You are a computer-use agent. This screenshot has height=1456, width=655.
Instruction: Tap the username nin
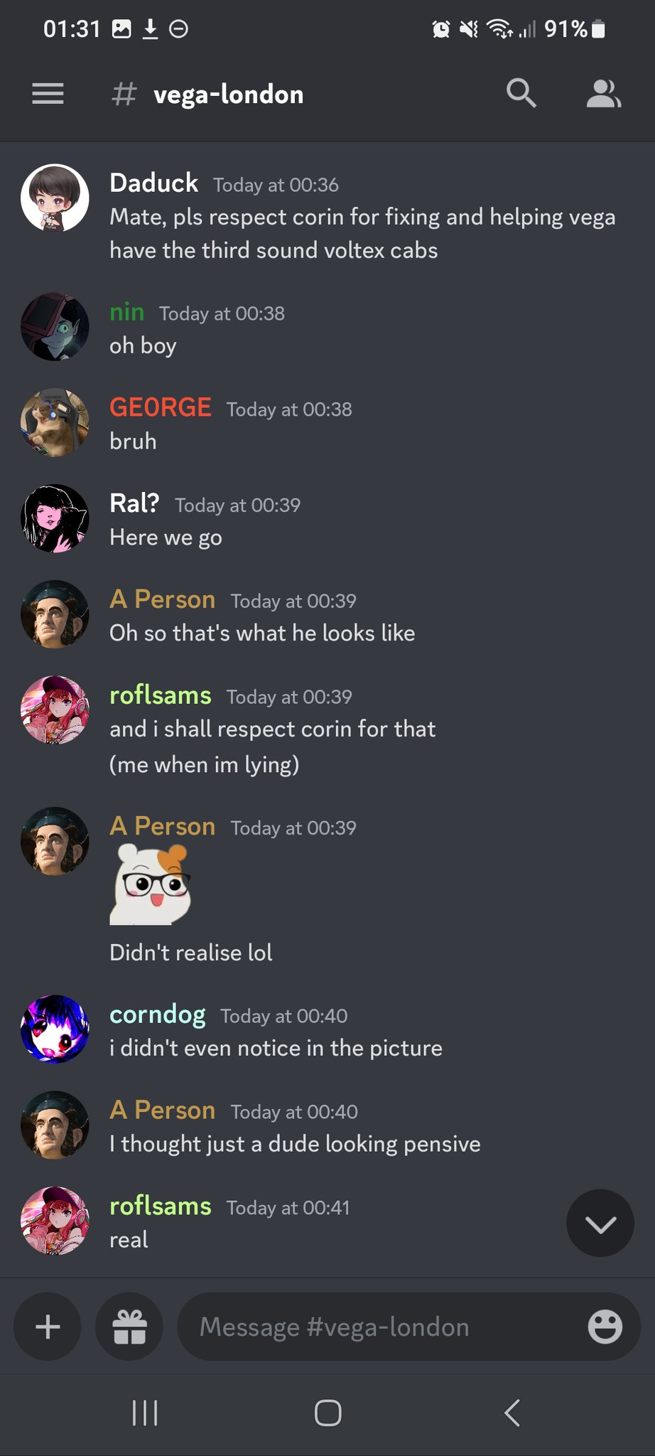click(x=127, y=312)
